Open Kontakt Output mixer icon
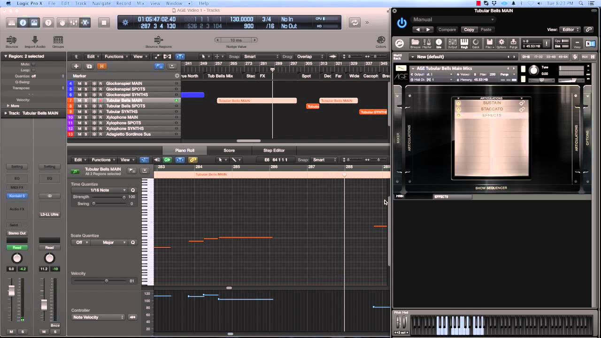The width and height of the screenshot is (601, 338). (452, 43)
